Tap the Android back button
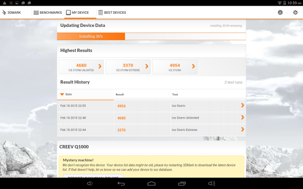The image size is (303, 189). [121, 183]
